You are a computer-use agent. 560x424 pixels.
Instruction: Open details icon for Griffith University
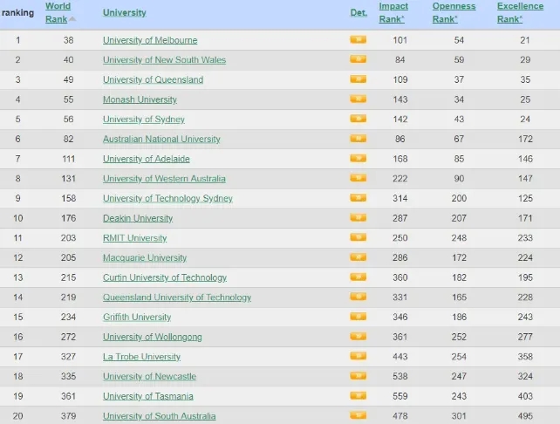[359, 316]
